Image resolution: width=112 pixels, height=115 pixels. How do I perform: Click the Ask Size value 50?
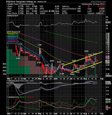(36, 9)
